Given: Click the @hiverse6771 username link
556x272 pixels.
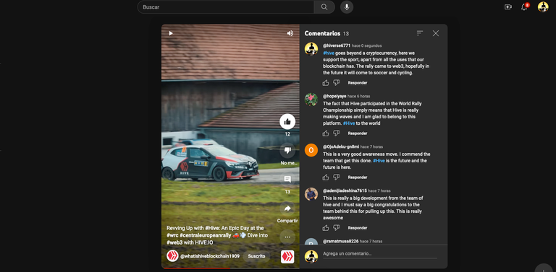Looking at the screenshot, I should tap(337, 45).
